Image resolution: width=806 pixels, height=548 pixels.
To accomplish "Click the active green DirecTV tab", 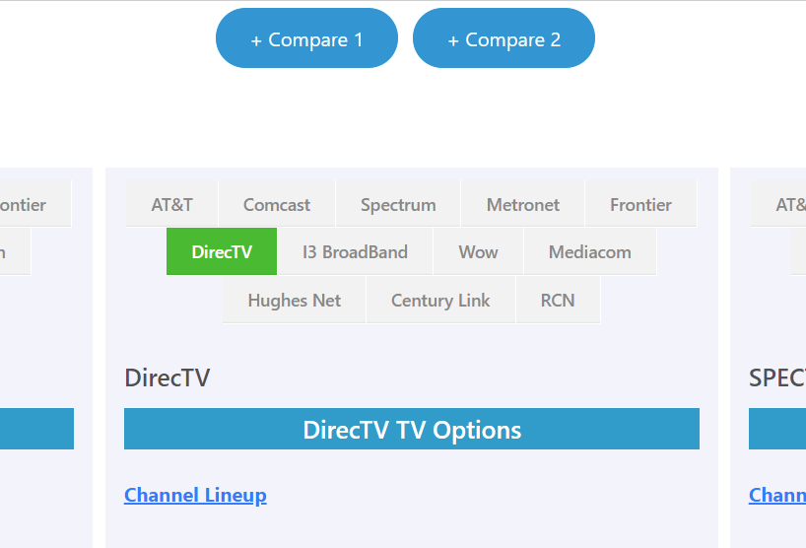I will click(x=222, y=251).
